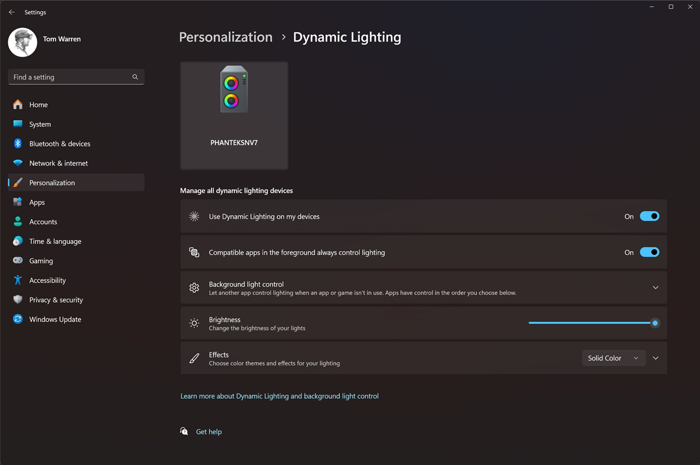Click the Accounts person icon
The height and width of the screenshot is (465, 700).
point(18,222)
